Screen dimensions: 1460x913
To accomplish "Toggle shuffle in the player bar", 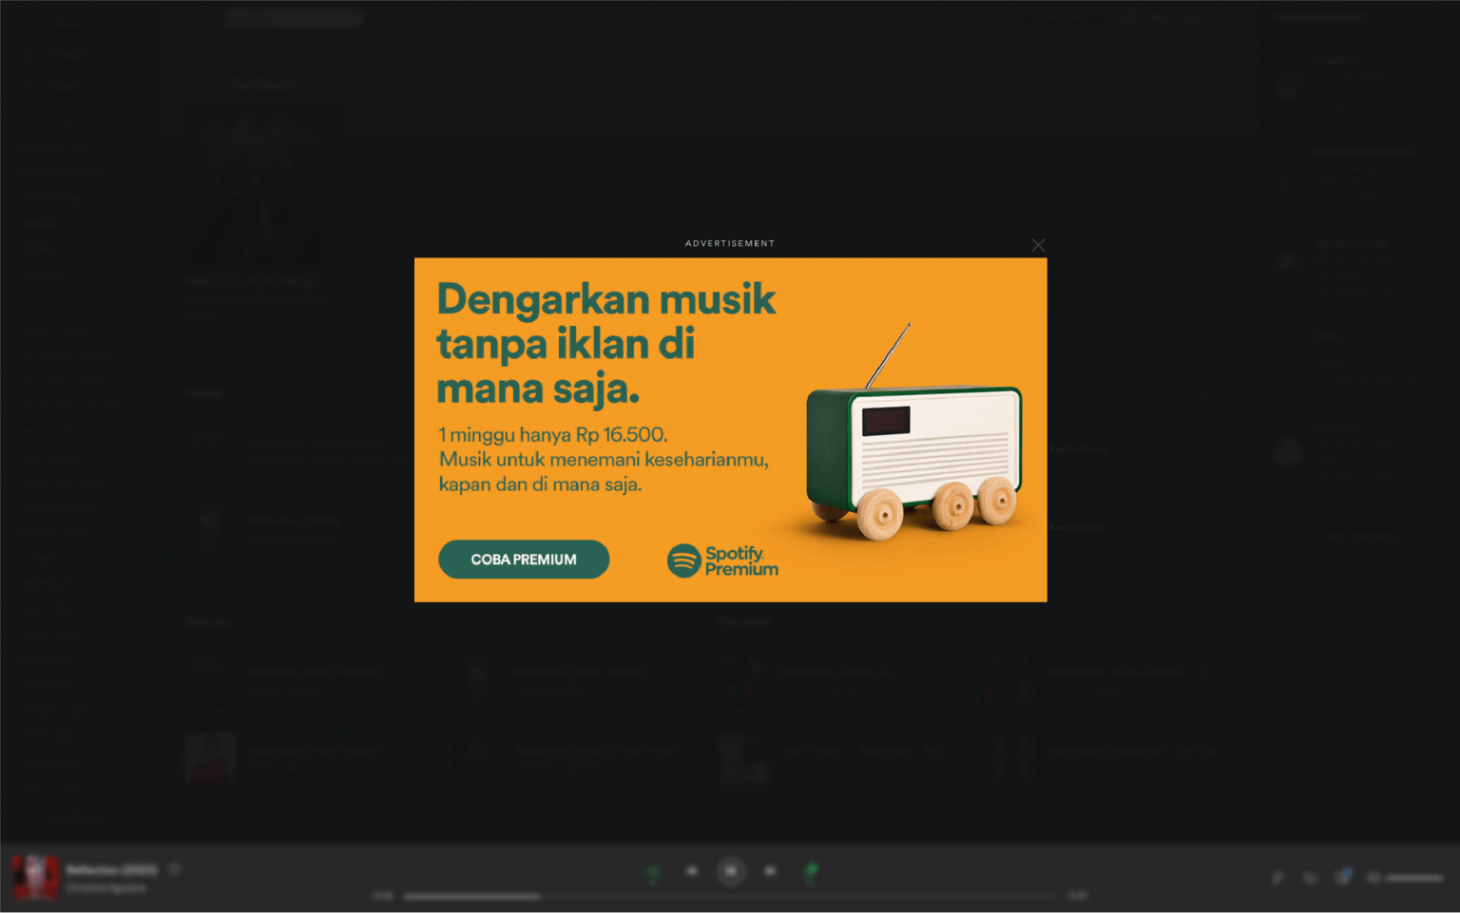I will (652, 872).
